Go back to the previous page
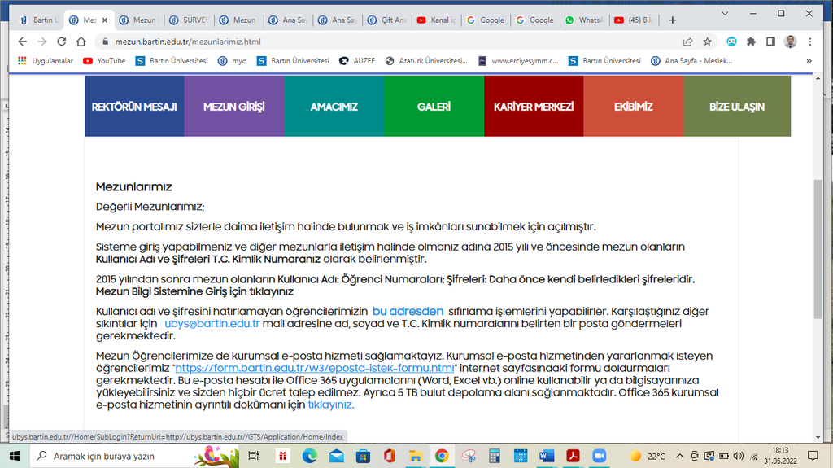Screen dimensions: 833x468 22,42
